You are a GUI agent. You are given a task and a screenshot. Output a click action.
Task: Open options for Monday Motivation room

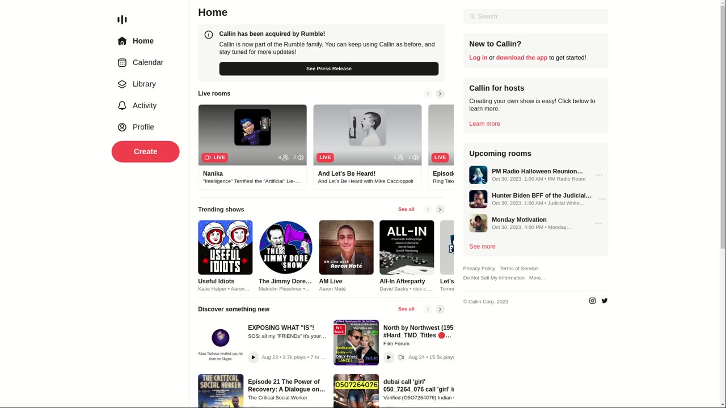[x=599, y=223]
